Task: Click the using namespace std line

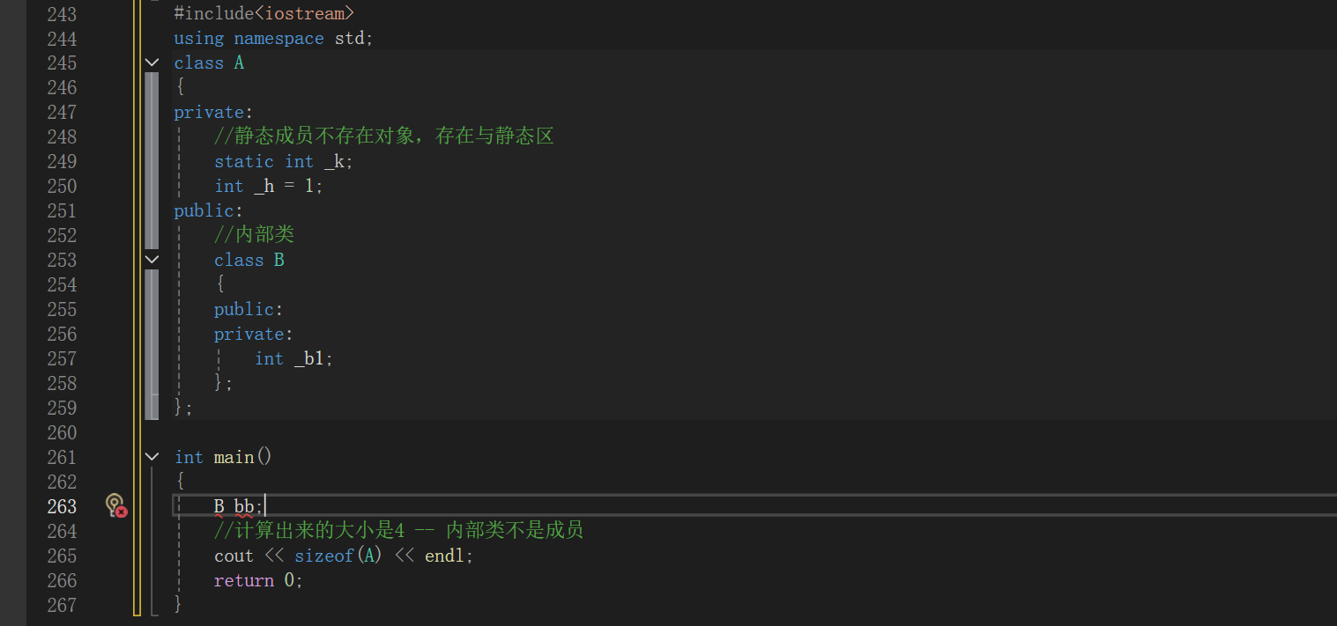Action: [x=274, y=38]
